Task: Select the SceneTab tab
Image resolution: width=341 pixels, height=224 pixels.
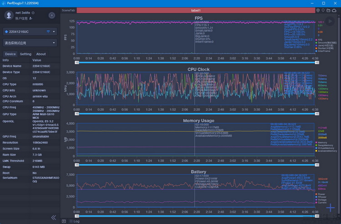Action: [x=68, y=10]
